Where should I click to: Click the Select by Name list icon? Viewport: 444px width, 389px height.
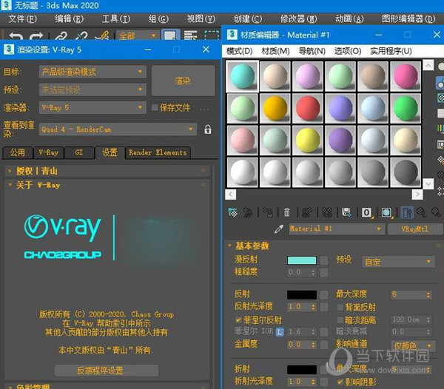190,35
